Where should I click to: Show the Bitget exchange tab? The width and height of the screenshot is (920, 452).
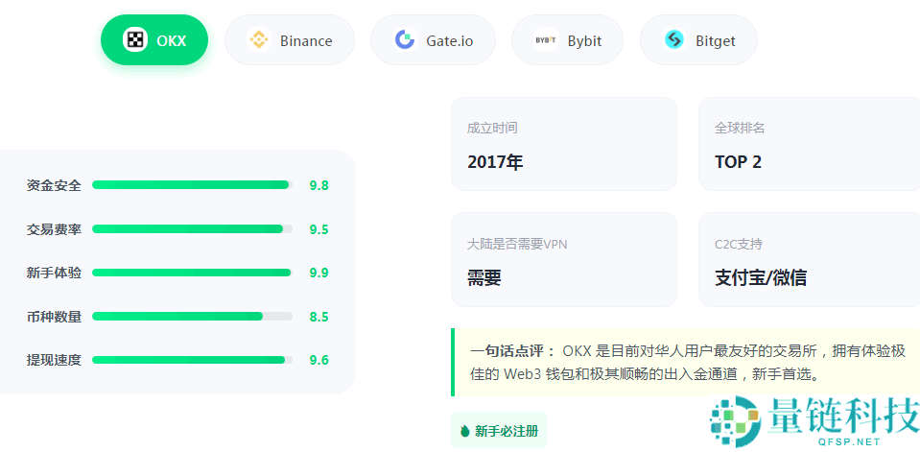(698, 40)
